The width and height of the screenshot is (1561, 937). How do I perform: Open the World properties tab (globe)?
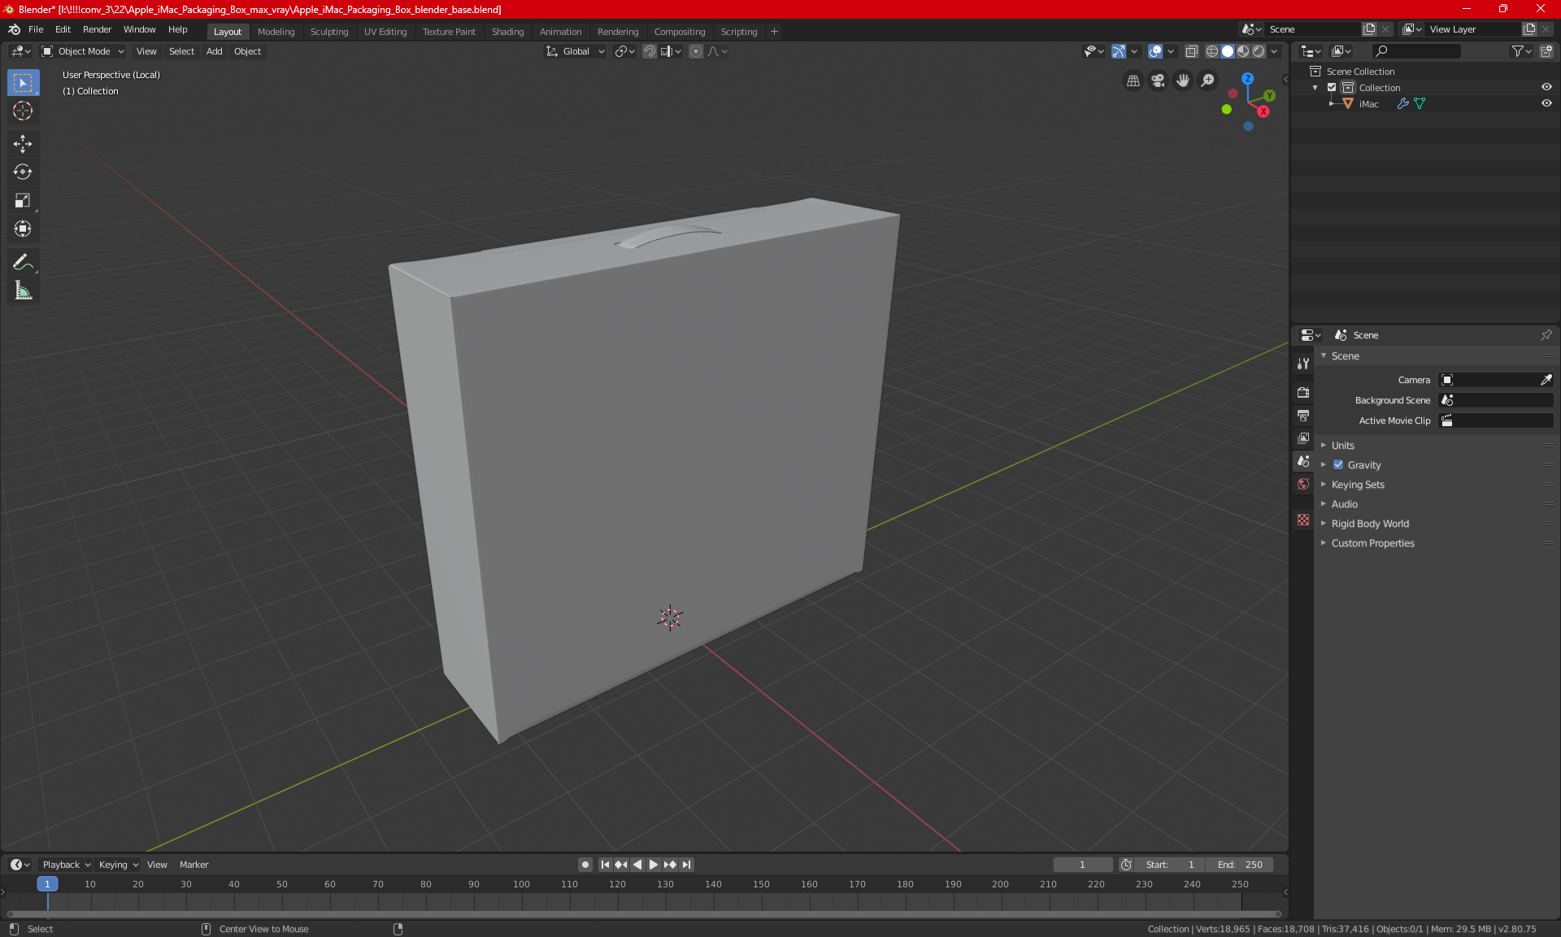1303,484
